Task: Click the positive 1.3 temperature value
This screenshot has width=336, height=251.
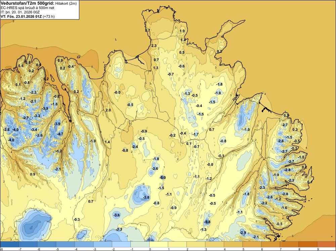Action: coord(156,68)
